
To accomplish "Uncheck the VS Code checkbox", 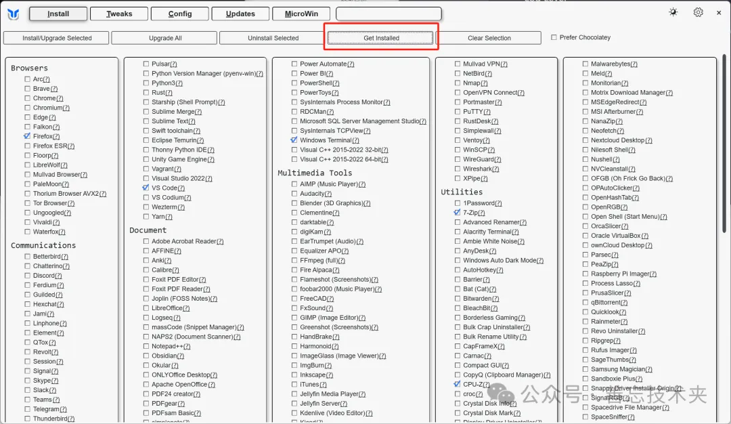I will click(x=146, y=188).
